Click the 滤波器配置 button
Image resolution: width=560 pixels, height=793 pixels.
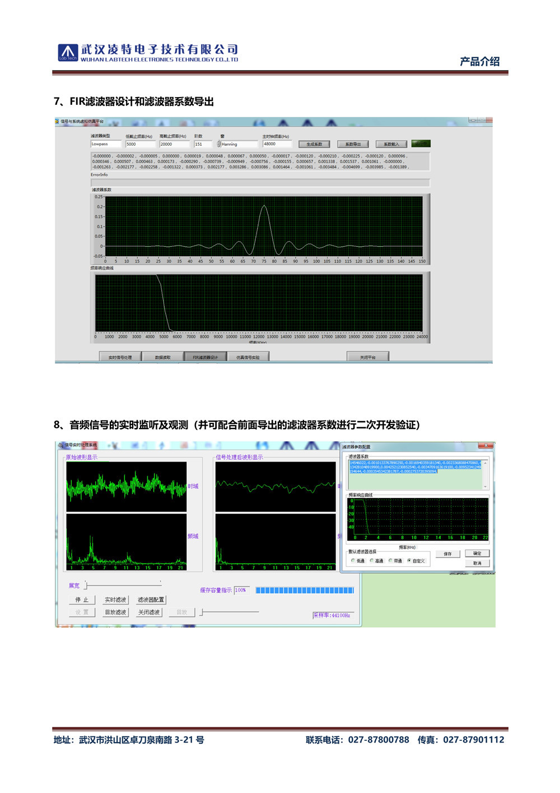pos(151,600)
